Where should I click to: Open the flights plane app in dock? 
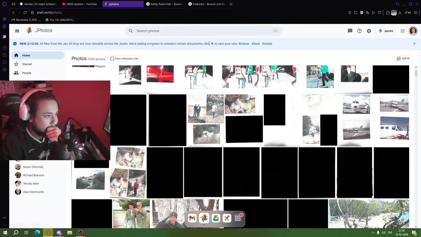tap(227, 218)
